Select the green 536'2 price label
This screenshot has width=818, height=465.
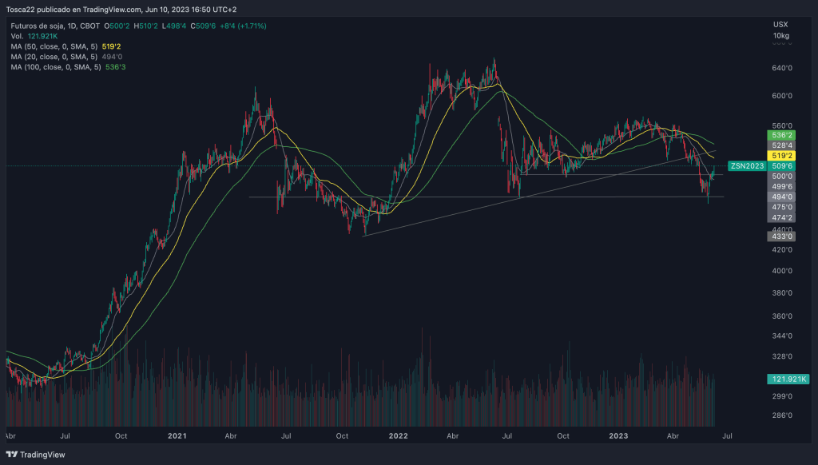click(782, 136)
